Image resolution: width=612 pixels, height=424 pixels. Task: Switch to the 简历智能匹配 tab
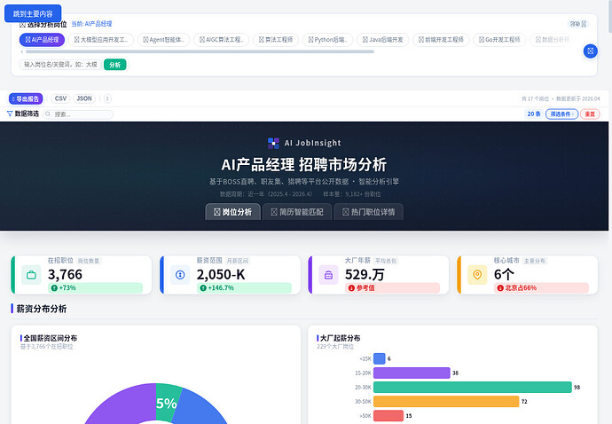pyautogui.click(x=297, y=212)
